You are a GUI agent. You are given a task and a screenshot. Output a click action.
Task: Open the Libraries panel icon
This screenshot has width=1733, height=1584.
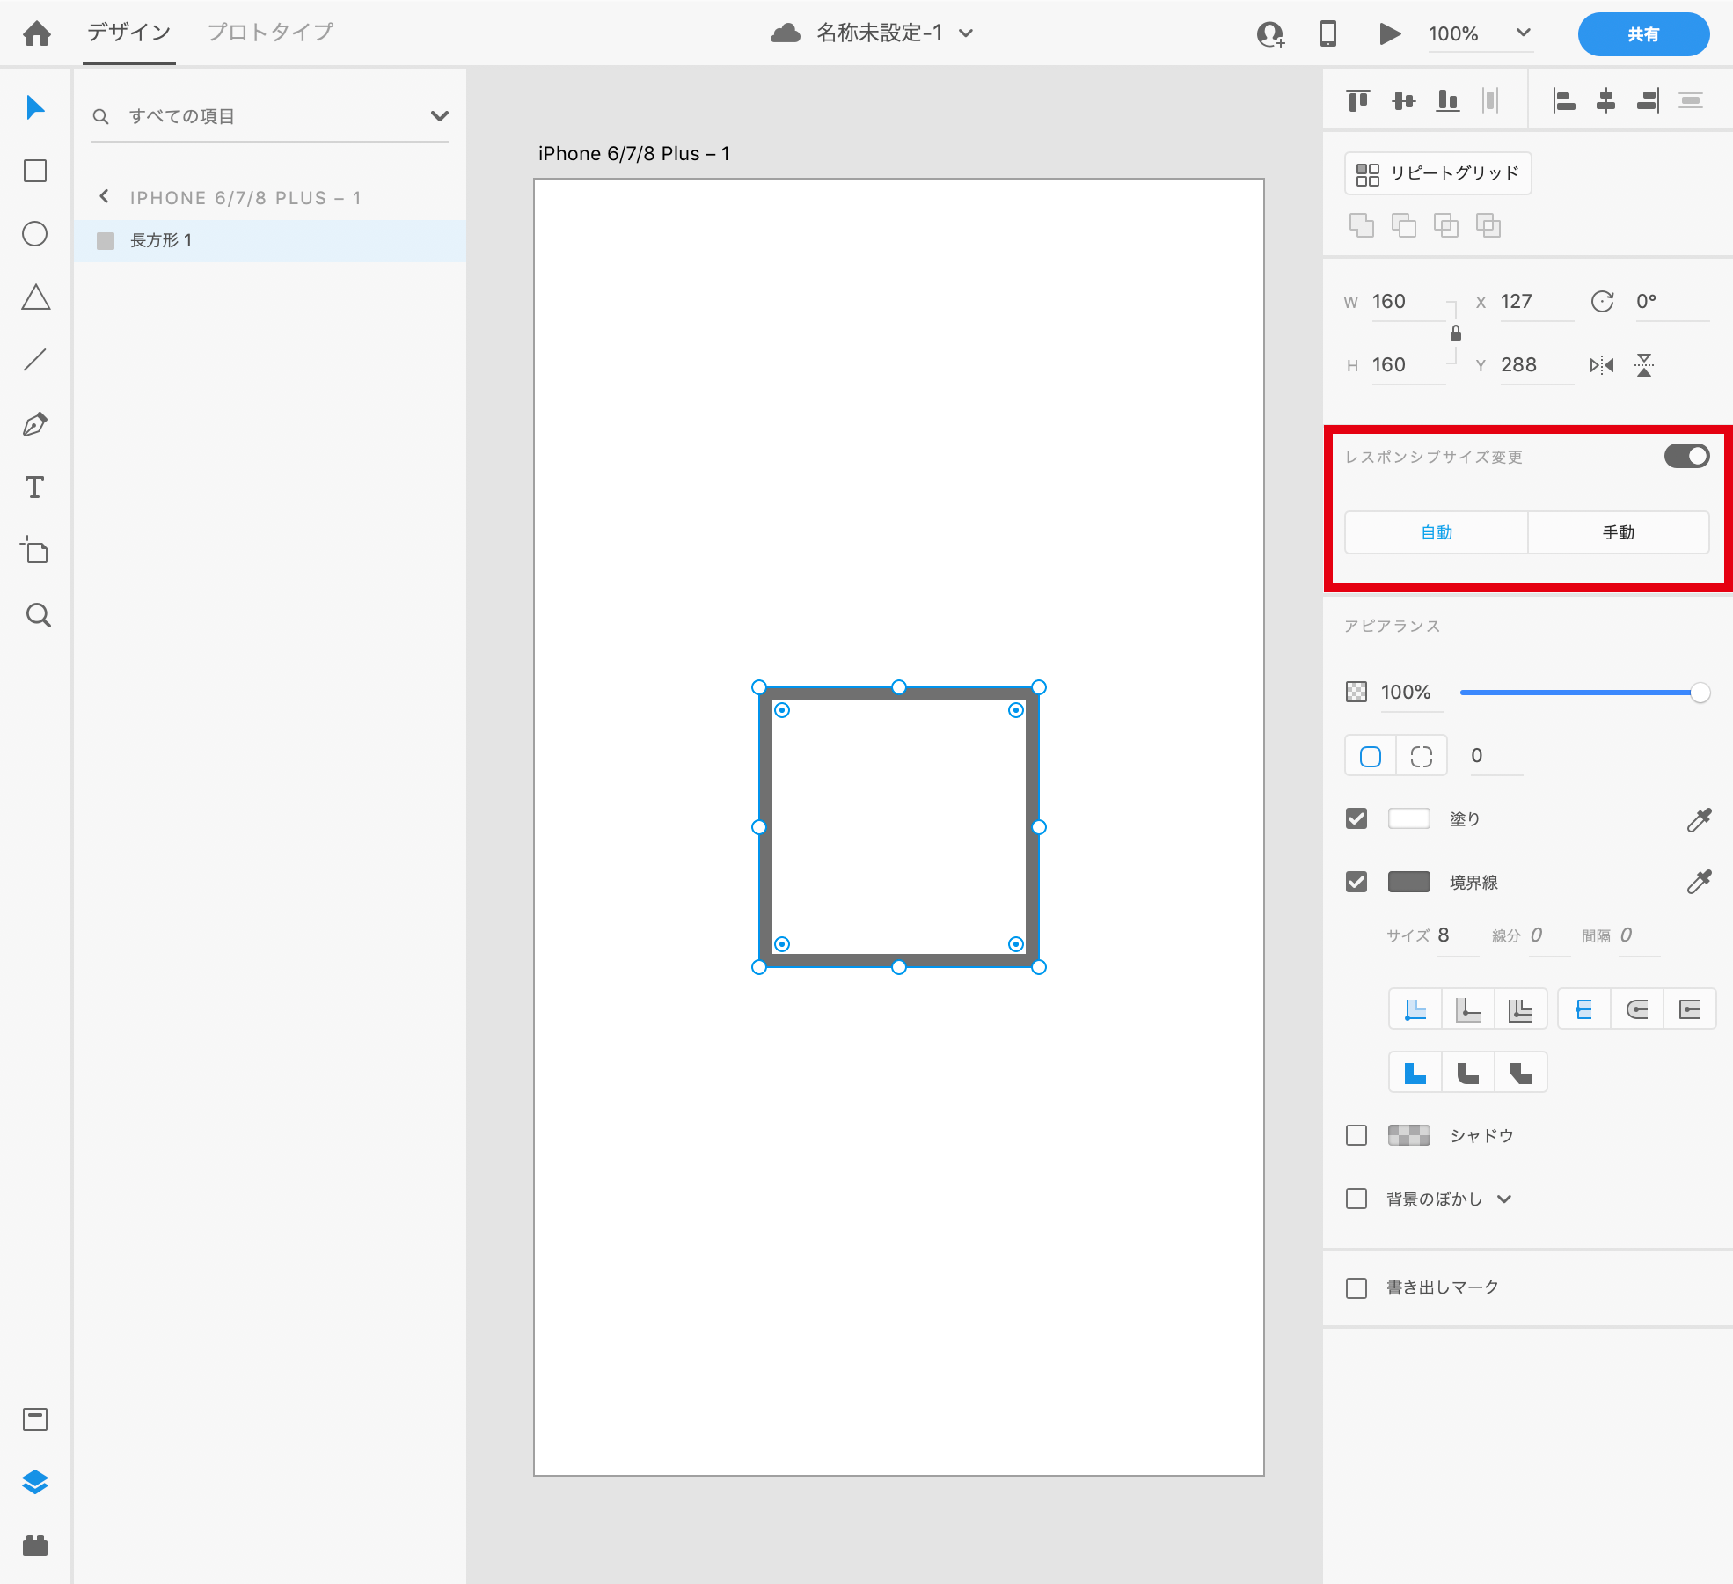[x=35, y=1419]
